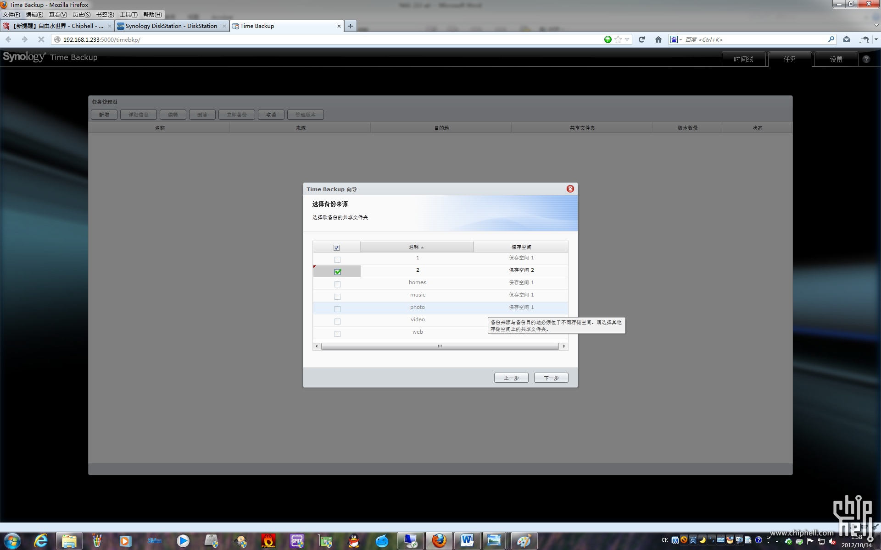Viewport: 881px width, 550px height.
Task: Toggle the select-all checkbox in table header
Action: (336, 247)
